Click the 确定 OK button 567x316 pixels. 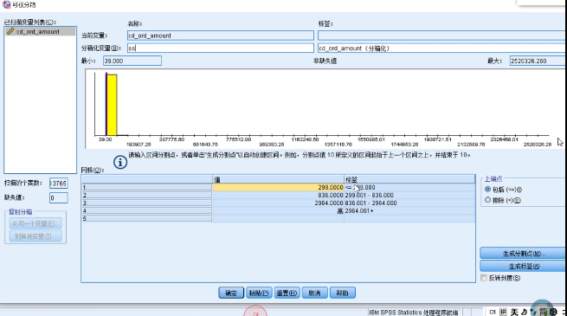(x=231, y=293)
